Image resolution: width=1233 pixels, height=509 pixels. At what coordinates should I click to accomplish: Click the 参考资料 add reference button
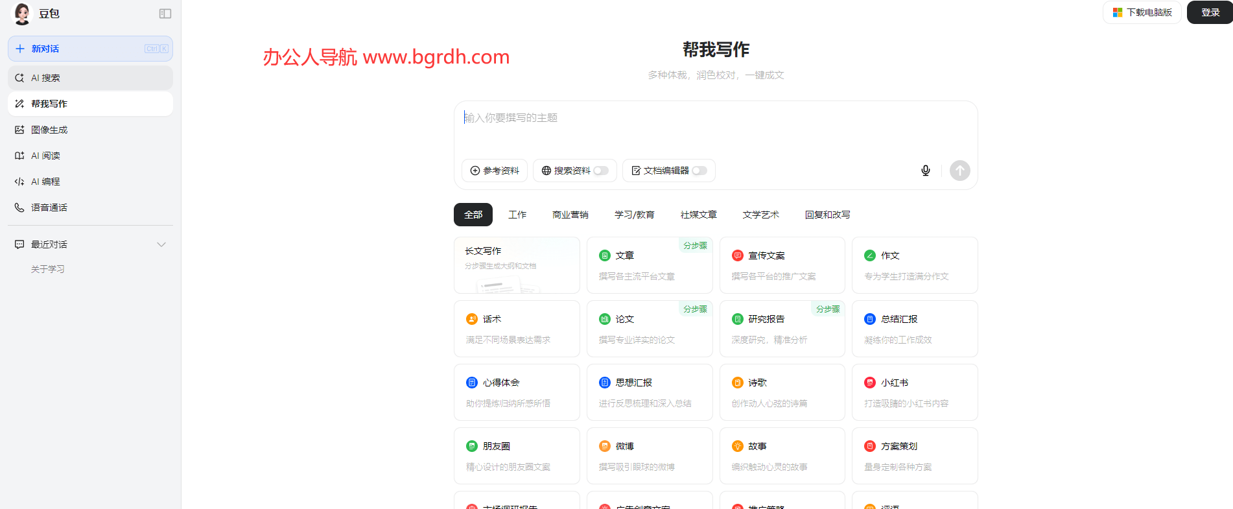point(495,171)
